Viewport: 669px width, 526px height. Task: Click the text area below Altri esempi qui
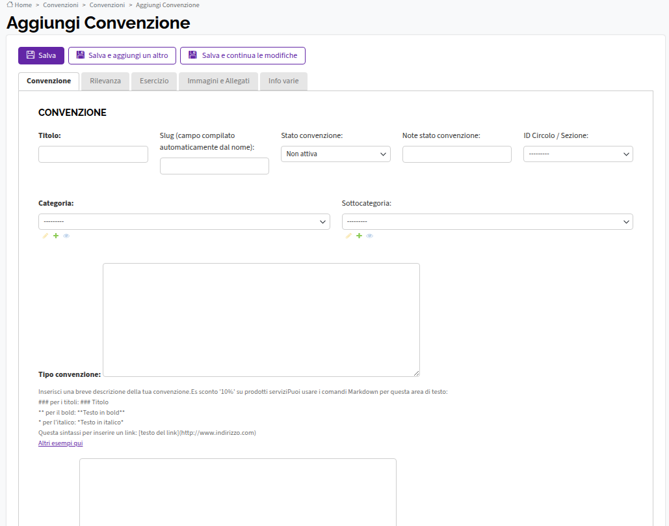point(238,492)
